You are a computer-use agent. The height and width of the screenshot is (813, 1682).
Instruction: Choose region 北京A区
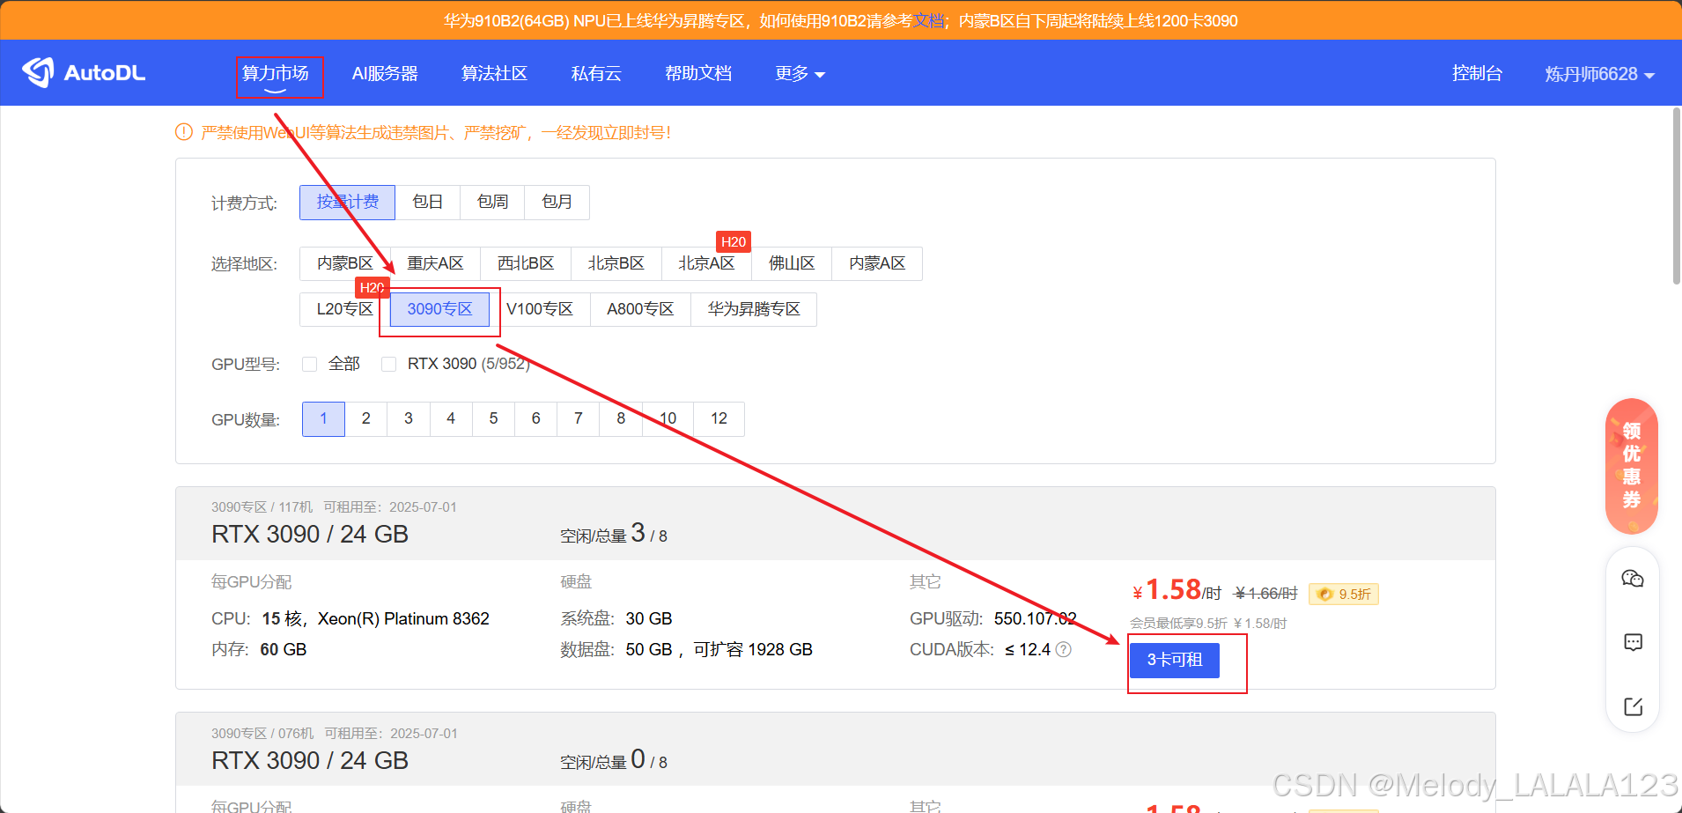(x=706, y=263)
